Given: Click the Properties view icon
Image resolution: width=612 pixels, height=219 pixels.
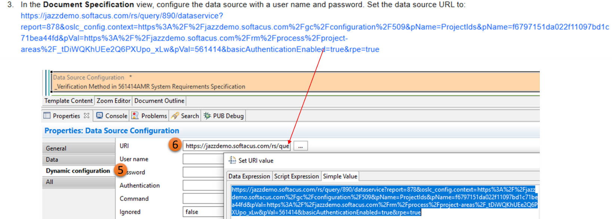Looking at the screenshot, I should pos(47,115).
